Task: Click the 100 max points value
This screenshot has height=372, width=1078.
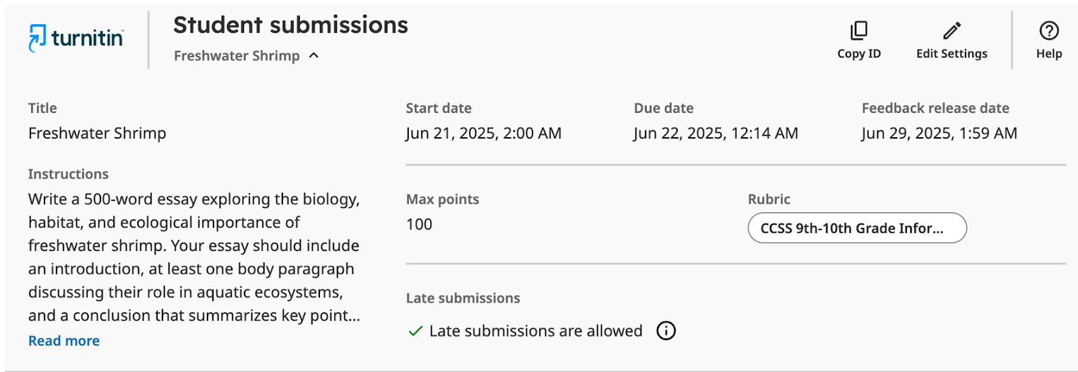Action: coord(419,225)
